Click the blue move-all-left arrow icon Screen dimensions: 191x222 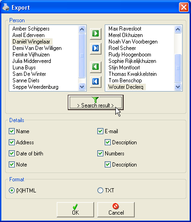[95, 81]
